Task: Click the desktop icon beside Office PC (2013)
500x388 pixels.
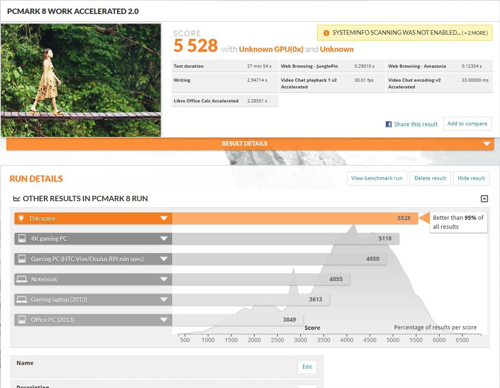Action: [x=21, y=320]
